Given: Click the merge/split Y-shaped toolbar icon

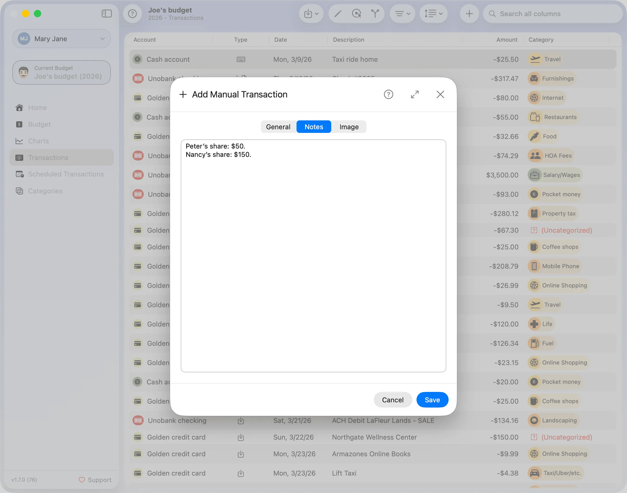Looking at the screenshot, I should pos(375,14).
